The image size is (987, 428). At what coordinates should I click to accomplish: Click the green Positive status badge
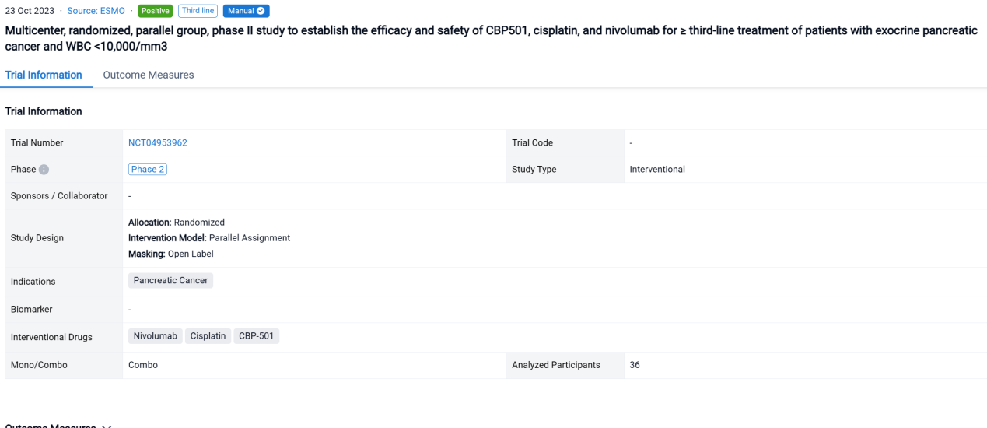pos(155,11)
